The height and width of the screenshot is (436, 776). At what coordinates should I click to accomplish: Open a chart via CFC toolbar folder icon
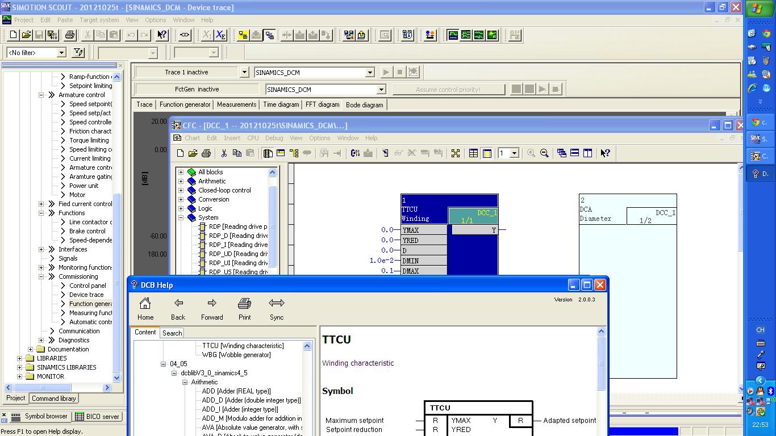tap(193, 153)
